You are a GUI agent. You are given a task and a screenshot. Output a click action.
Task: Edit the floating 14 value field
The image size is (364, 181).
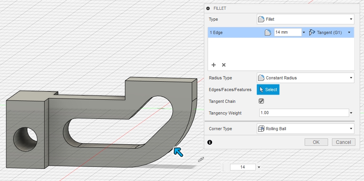[243, 167]
